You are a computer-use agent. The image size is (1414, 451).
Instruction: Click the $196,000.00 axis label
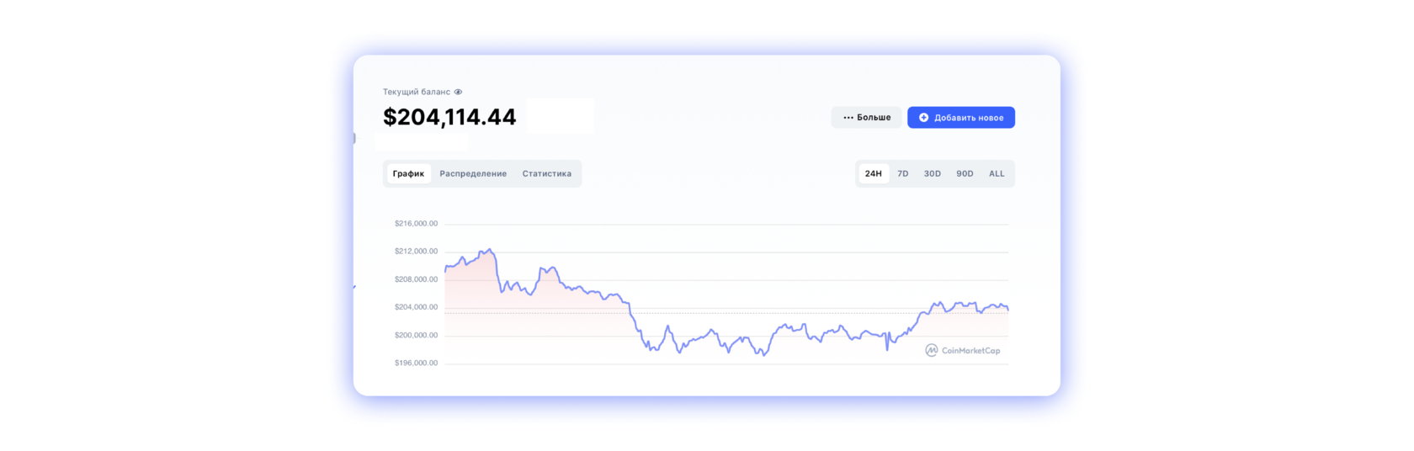pos(416,363)
